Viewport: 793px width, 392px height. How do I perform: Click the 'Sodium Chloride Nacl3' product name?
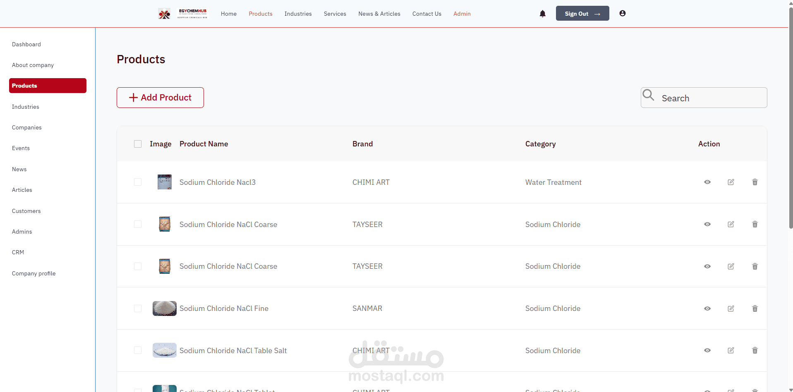click(x=218, y=182)
